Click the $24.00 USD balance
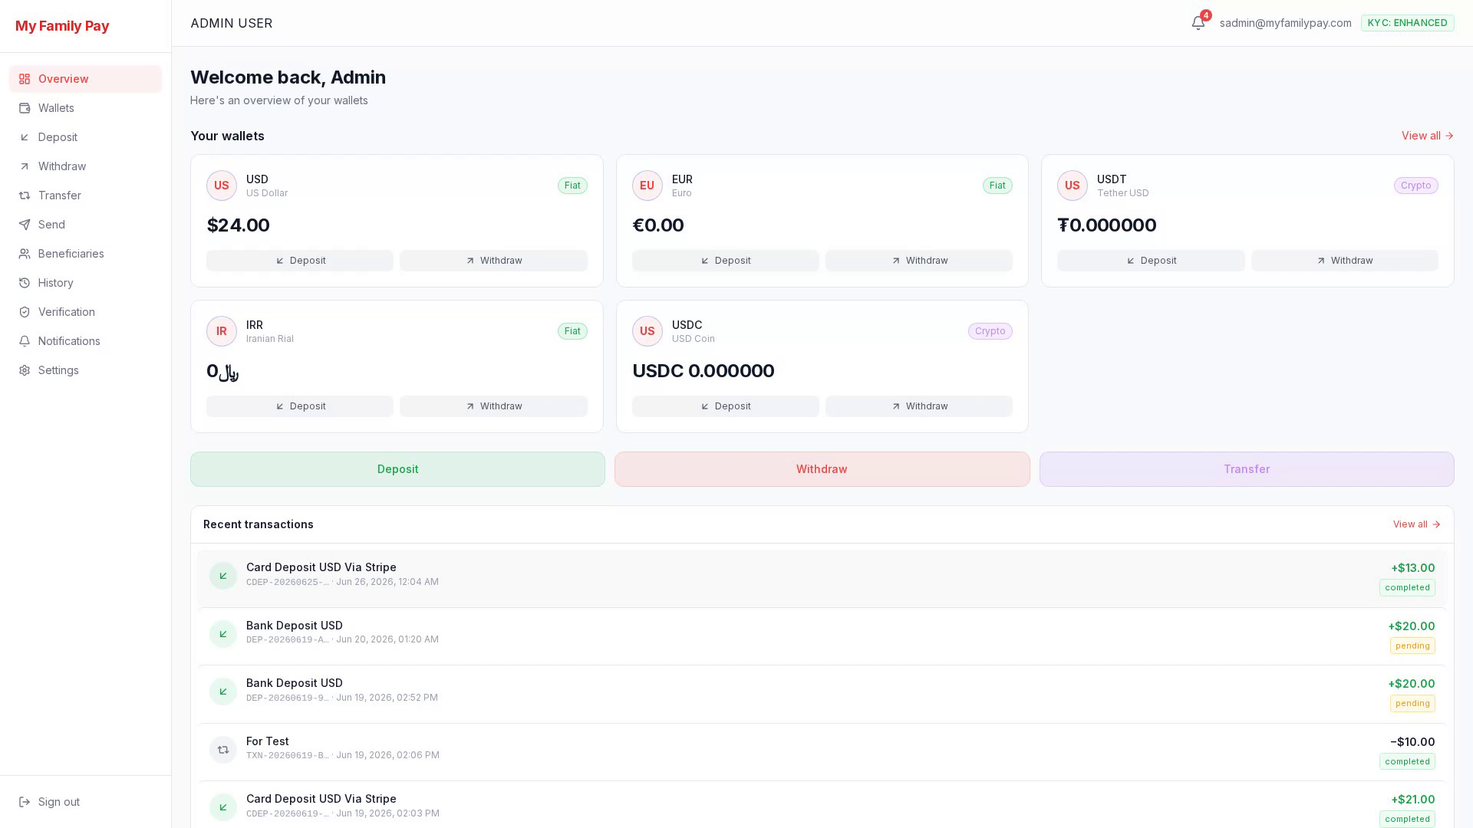Viewport: 1473px width, 828px height. pyautogui.click(x=238, y=225)
